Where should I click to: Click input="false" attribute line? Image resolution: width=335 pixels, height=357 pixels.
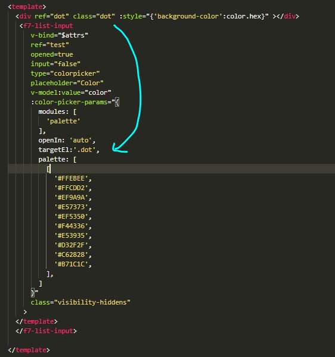coord(55,64)
